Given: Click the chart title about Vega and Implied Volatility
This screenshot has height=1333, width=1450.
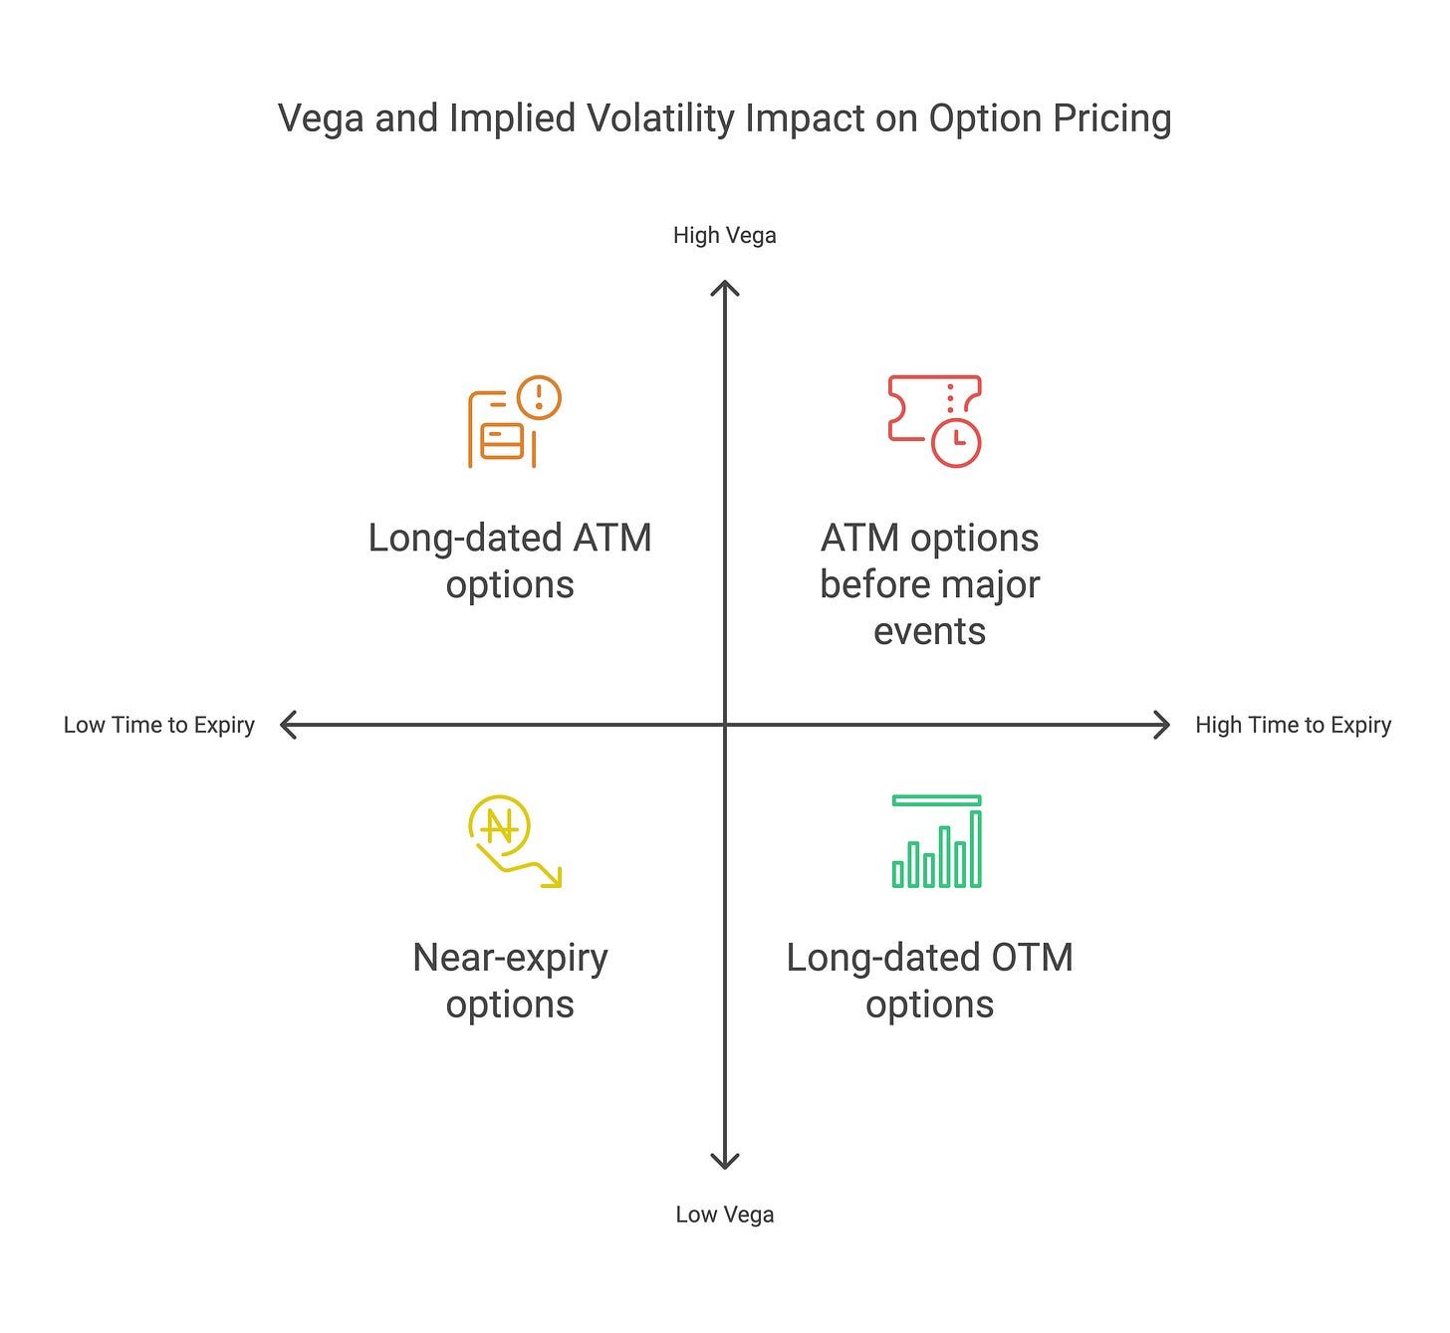Looking at the screenshot, I should click(x=724, y=118).
